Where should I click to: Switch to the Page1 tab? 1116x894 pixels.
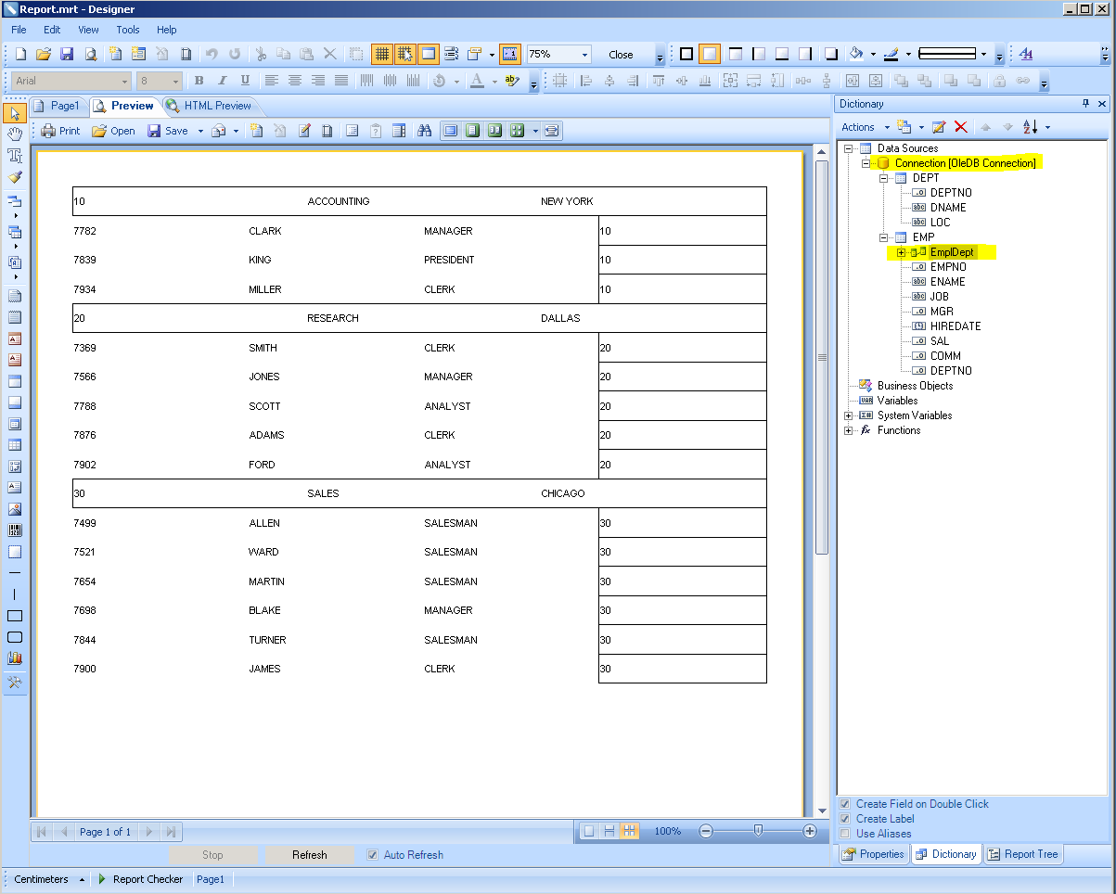coord(58,106)
